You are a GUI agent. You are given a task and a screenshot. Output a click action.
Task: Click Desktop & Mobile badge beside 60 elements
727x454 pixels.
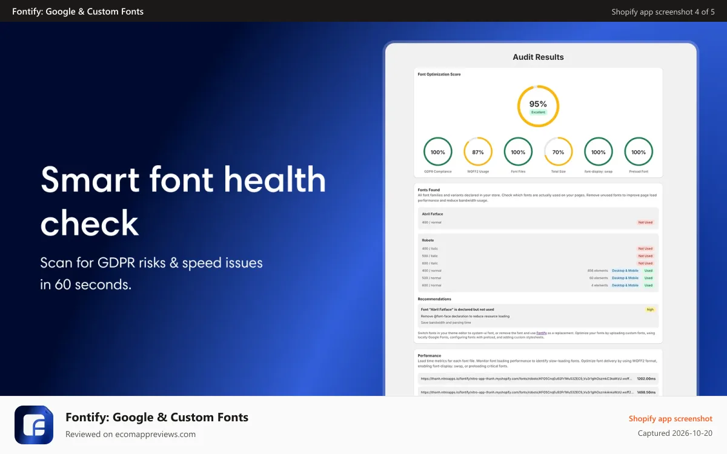pyautogui.click(x=625, y=278)
